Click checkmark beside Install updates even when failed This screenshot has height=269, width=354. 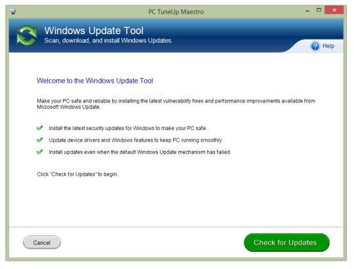pyautogui.click(x=40, y=152)
